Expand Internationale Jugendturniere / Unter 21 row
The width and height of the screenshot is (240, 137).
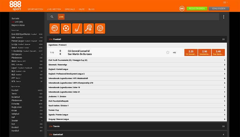(137, 92)
